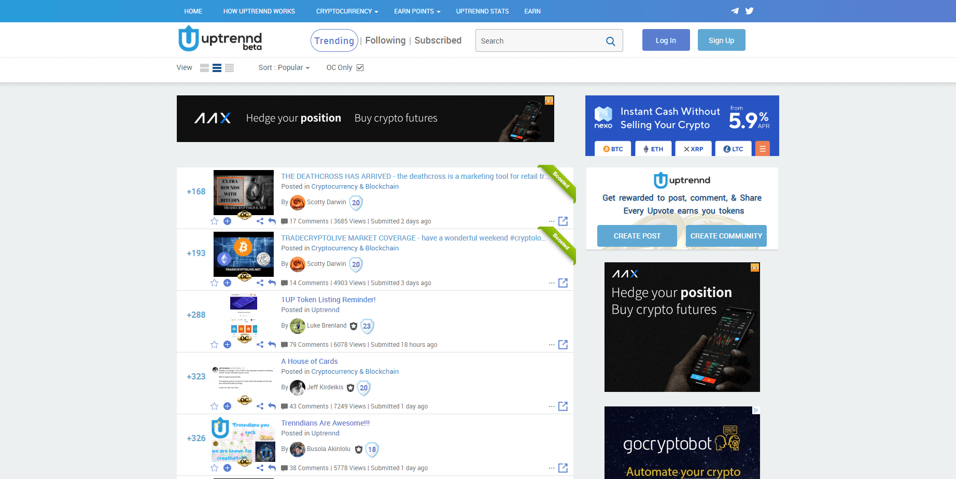956x479 pixels.
Task: Open Scotty Darwin profile on DEATHCROSS post
Action: pos(327,202)
